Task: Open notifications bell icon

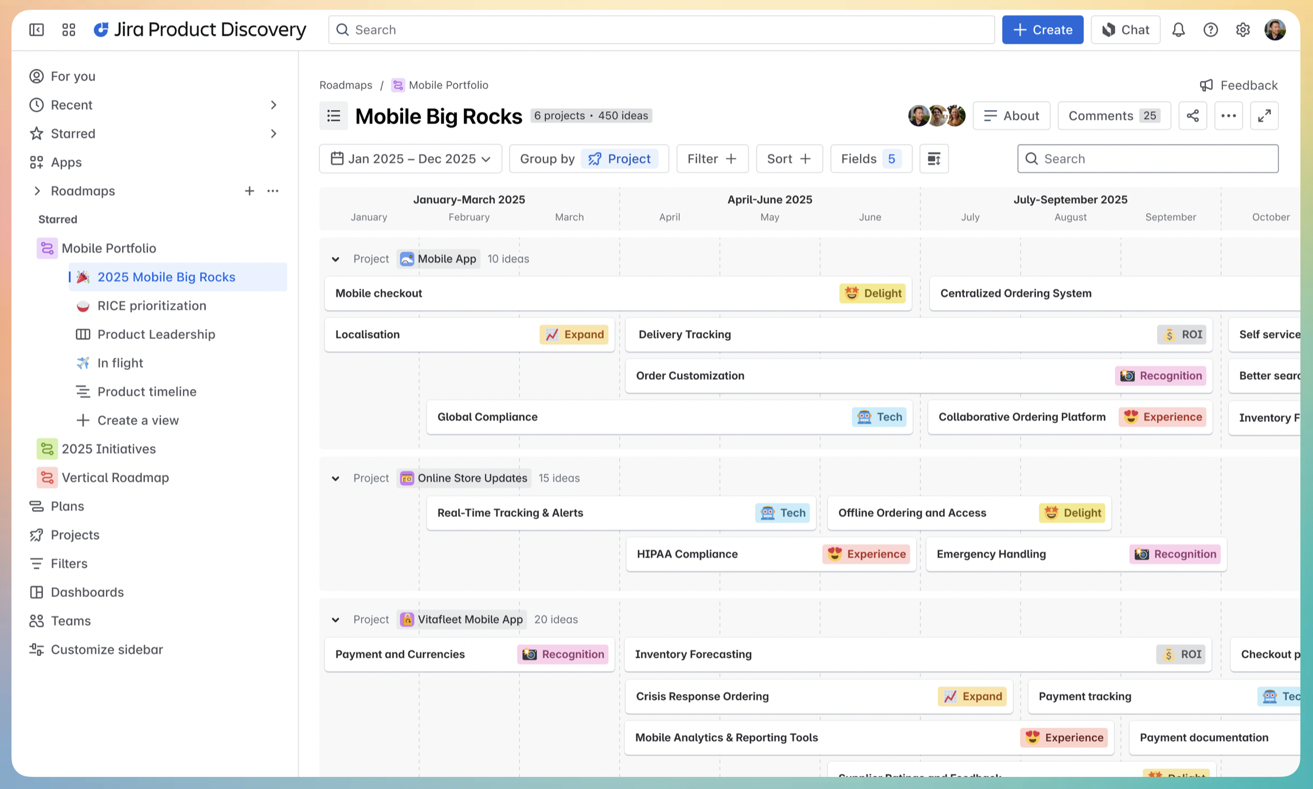Action: [1179, 29]
